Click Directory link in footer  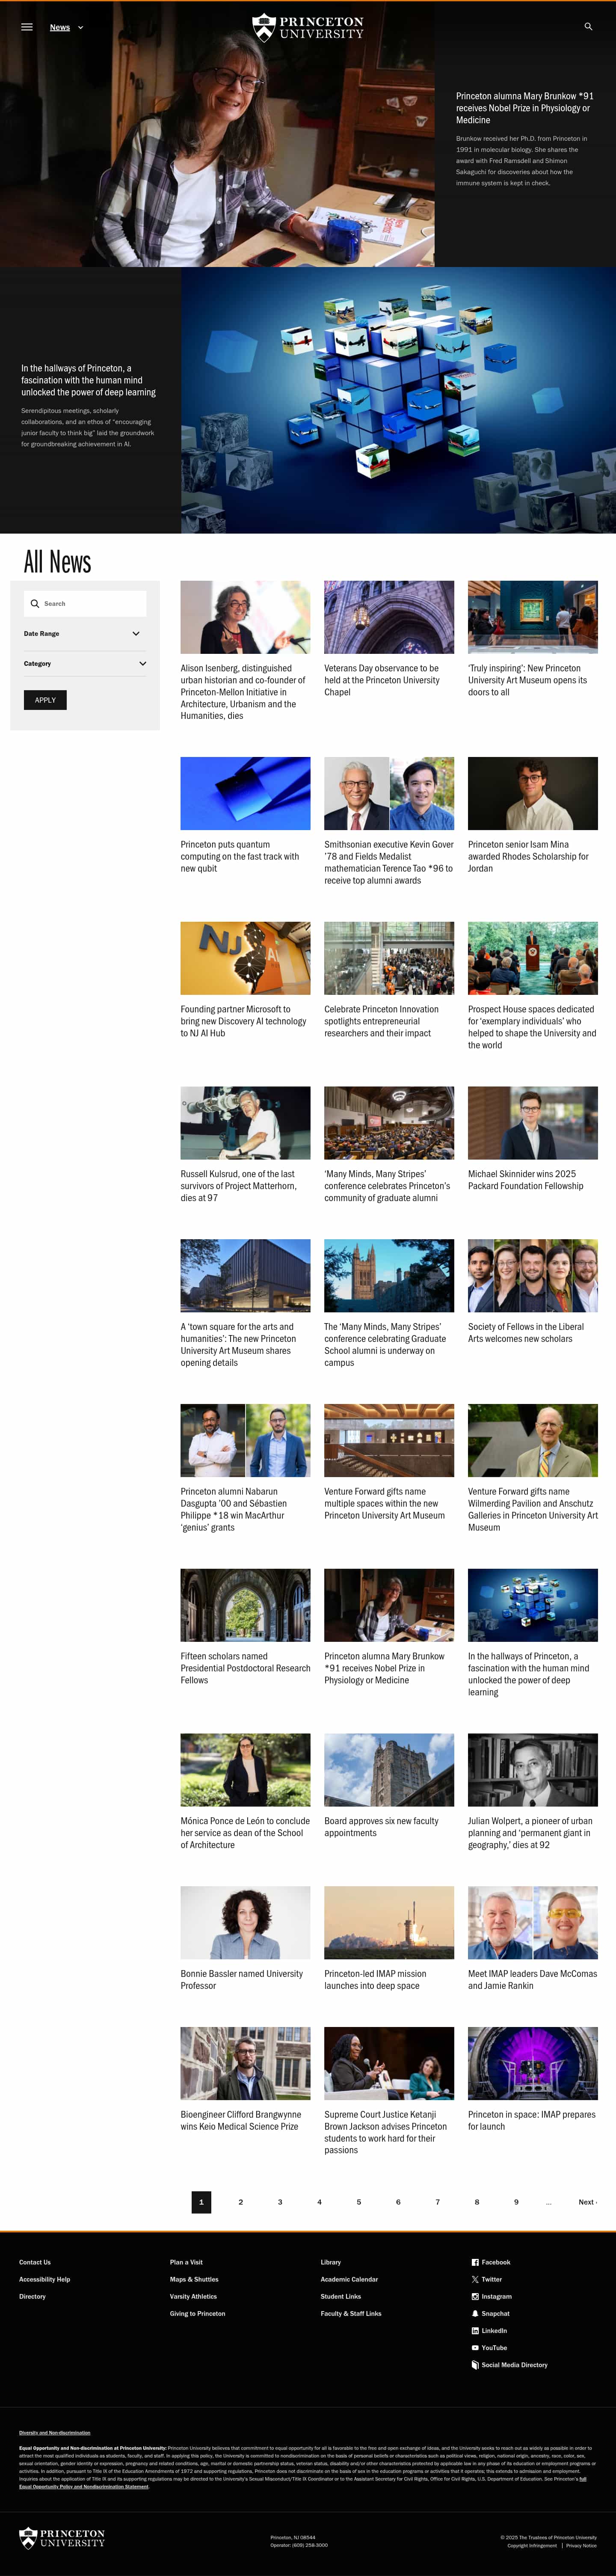[x=32, y=2296]
